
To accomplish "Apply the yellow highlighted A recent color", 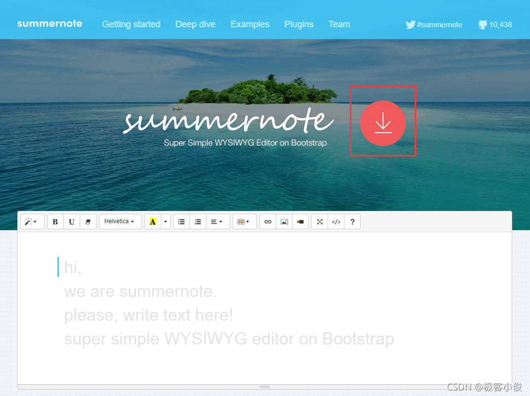I will [x=153, y=222].
